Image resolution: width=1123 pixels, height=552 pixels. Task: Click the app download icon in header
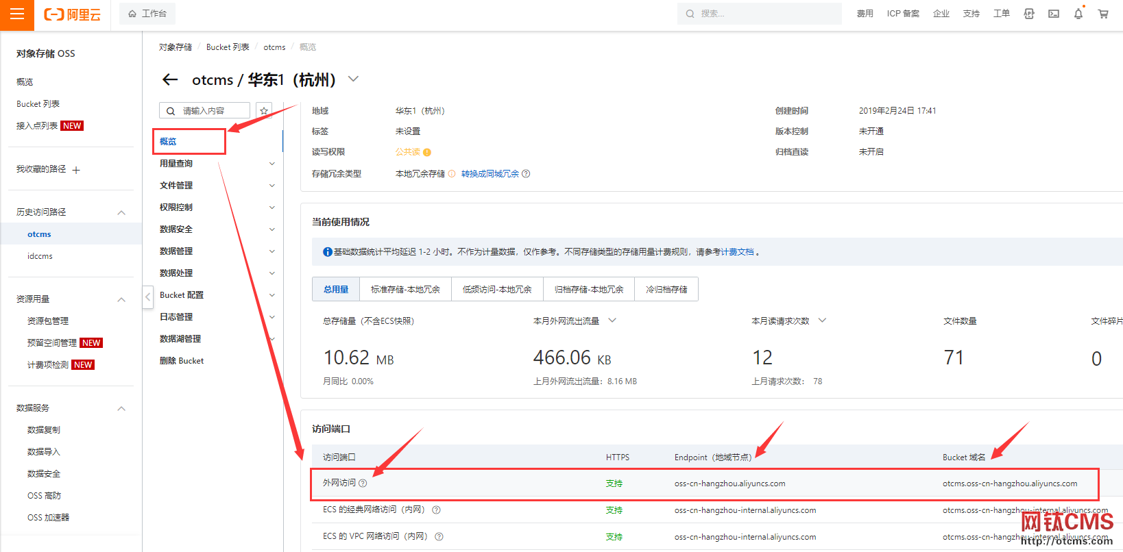tap(1029, 14)
